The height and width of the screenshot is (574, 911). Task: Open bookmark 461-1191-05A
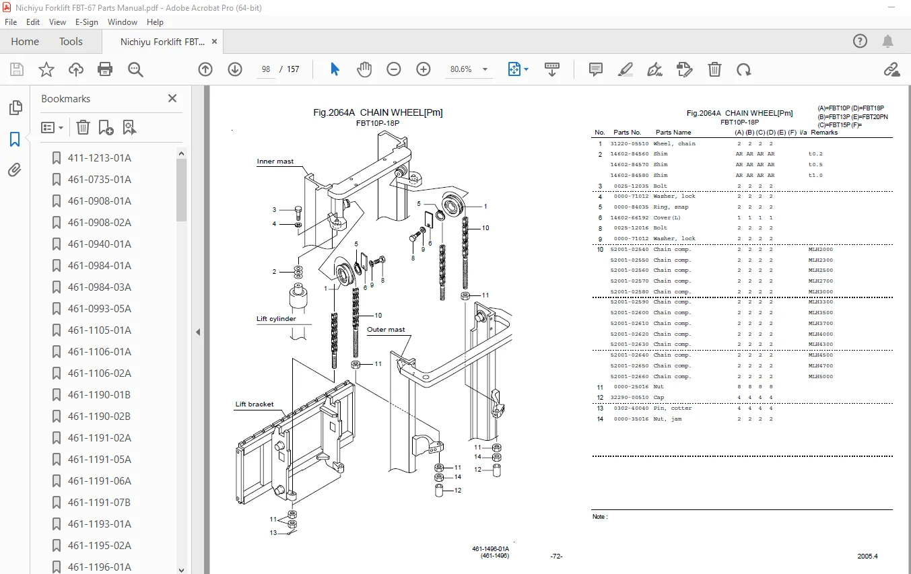pyautogui.click(x=100, y=460)
